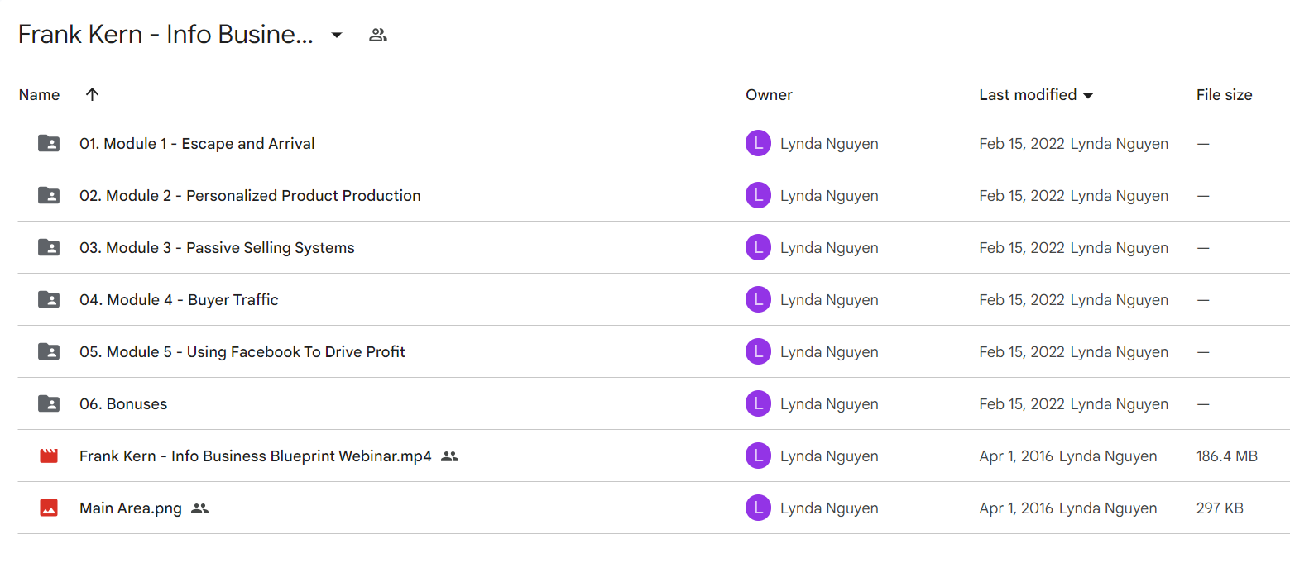Image resolution: width=1290 pixels, height=563 pixels.
Task: Click owner avatar in Module 2 row
Action: 758,195
